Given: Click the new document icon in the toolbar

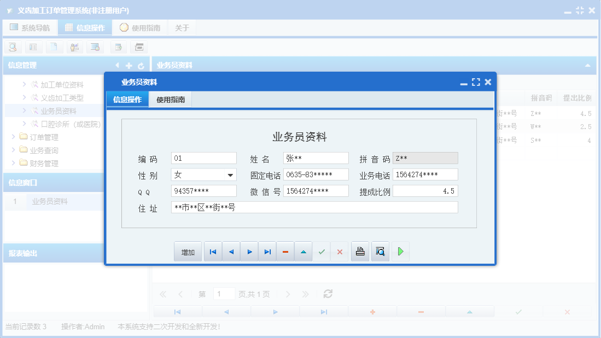Looking at the screenshot, I should 54,47.
